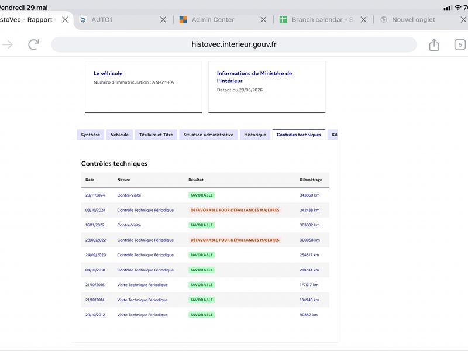The height and width of the screenshot is (351, 468).
Task: Click the 03/10/2024 contrôle technique row
Action: 205,210
